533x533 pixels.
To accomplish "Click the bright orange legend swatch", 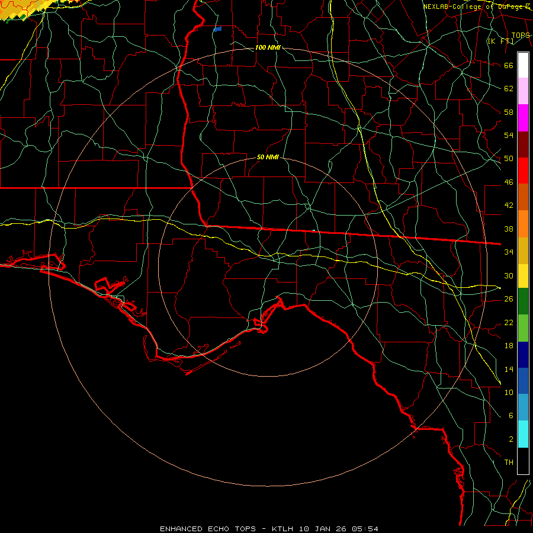I will click(523, 224).
